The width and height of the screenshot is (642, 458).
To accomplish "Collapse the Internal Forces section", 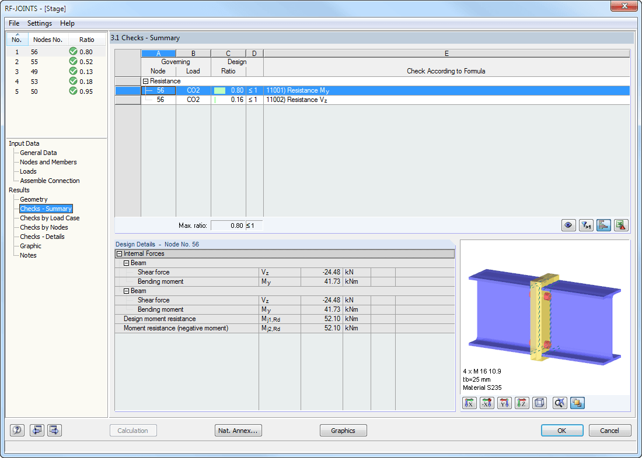I will (x=119, y=253).
